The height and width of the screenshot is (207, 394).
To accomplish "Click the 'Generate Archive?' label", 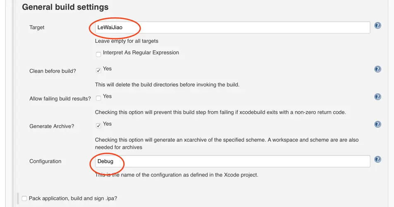I will (x=52, y=126).
